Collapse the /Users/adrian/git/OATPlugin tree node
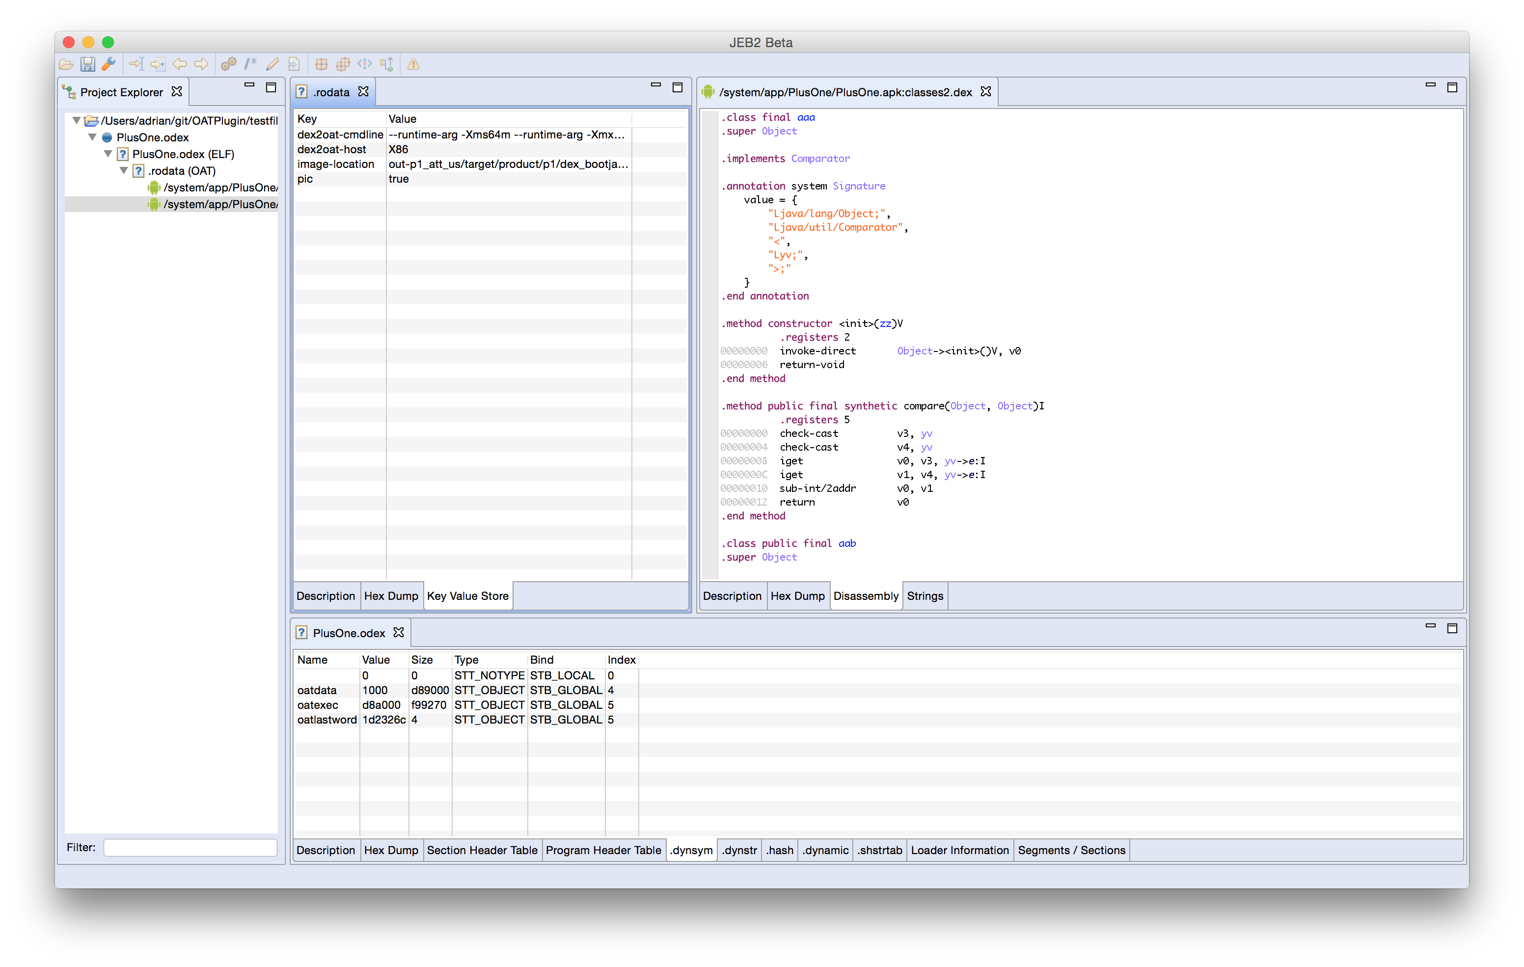 [x=77, y=120]
